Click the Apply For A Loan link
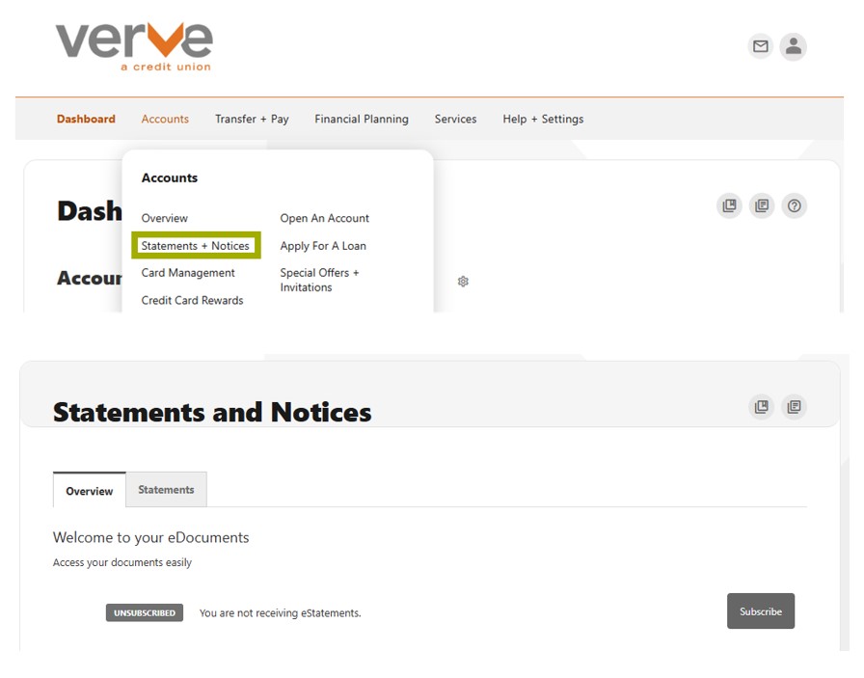 (323, 246)
